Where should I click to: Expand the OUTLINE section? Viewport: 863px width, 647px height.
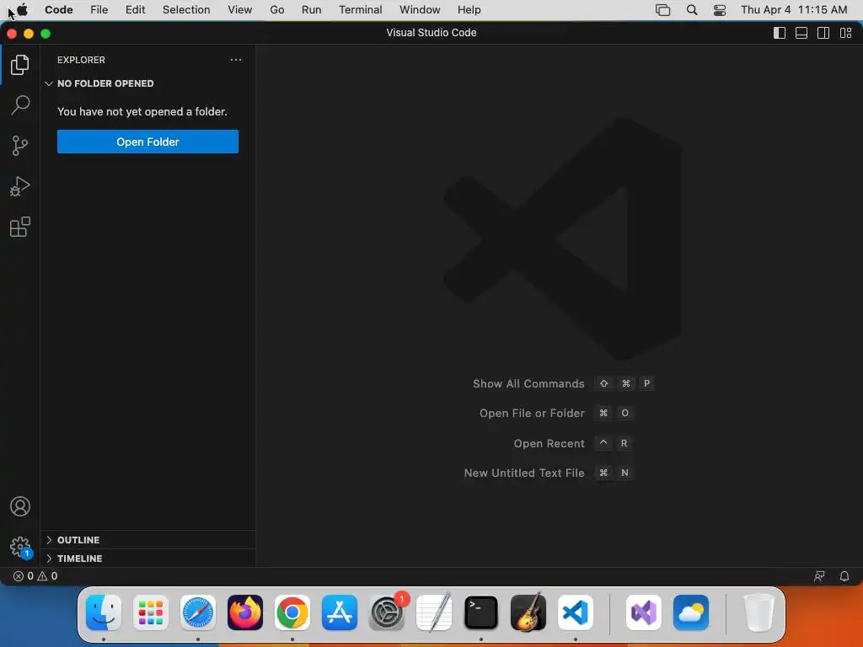[147, 540]
